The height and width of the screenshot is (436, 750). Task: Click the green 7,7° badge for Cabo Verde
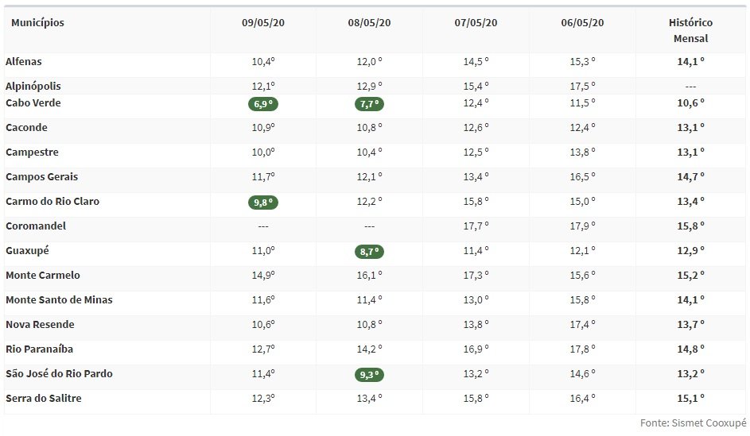point(369,104)
